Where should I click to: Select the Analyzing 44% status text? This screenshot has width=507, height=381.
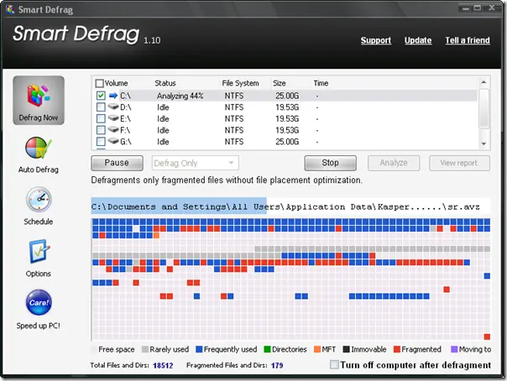pos(180,96)
